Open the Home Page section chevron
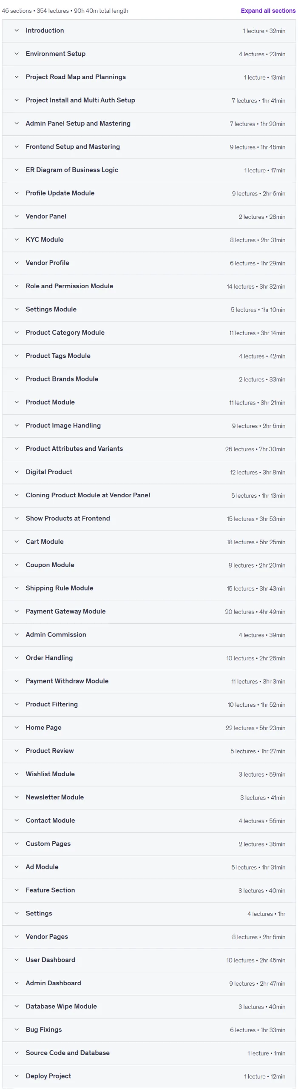The image size is (298, 1090). (x=17, y=728)
